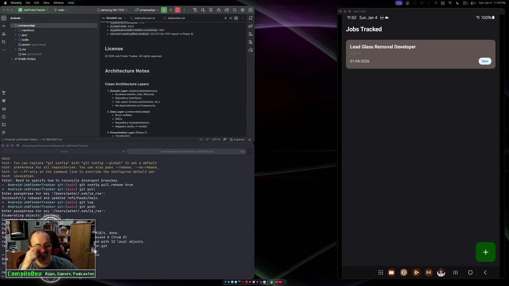Open JobFinderTracker project dropdown

(34, 10)
